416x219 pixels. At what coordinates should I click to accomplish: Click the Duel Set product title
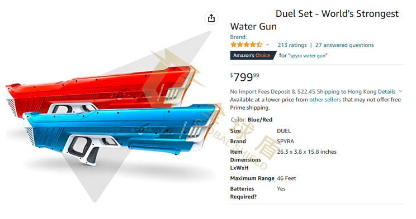pos(314,20)
